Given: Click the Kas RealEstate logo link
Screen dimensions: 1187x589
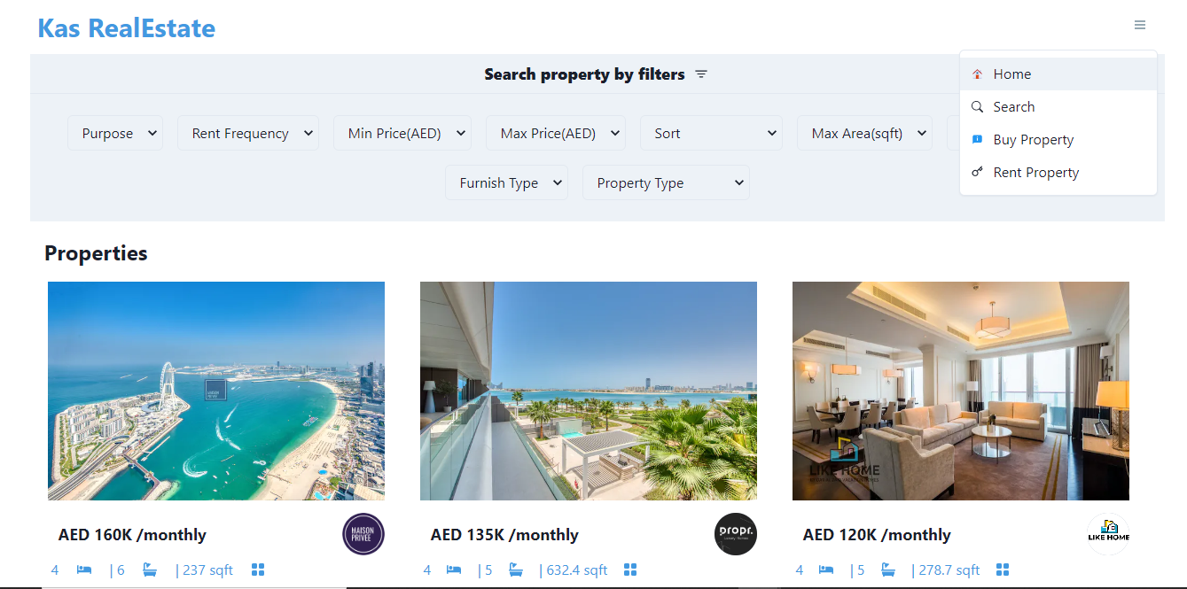Looking at the screenshot, I should 126,28.
